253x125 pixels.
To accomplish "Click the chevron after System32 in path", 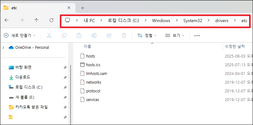I will (209, 21).
